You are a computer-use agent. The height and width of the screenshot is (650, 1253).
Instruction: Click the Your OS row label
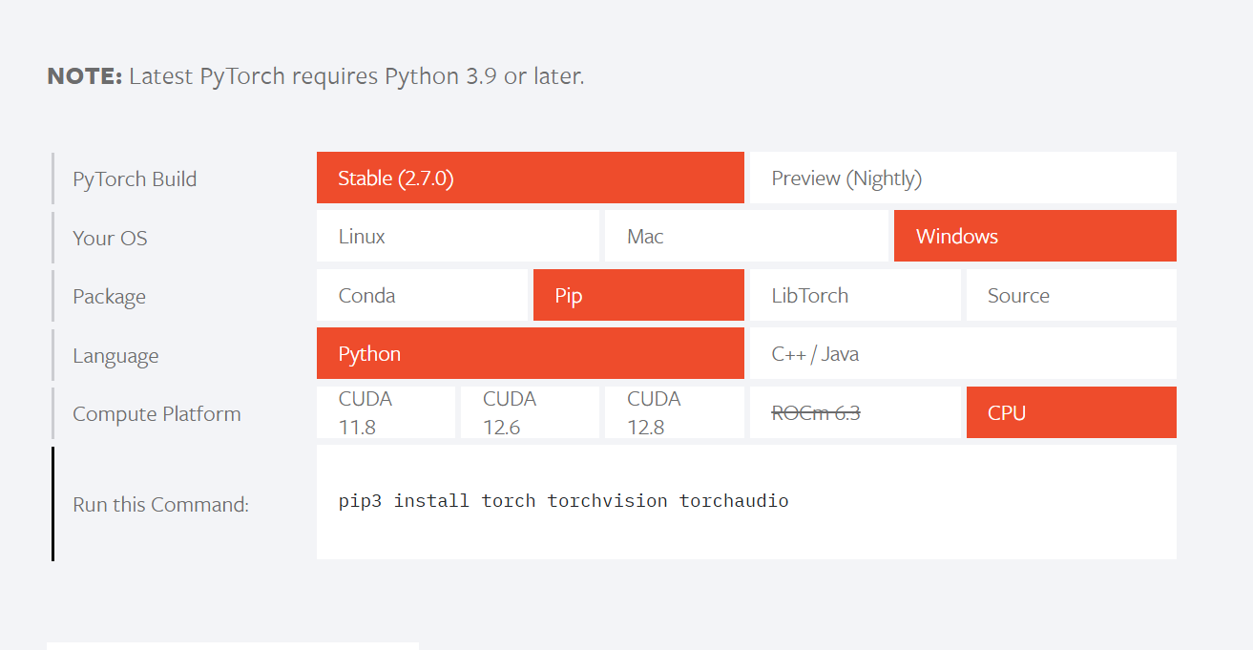(x=110, y=238)
